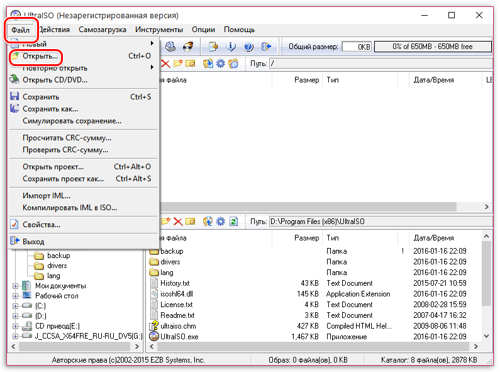The height and width of the screenshot is (372, 500).
Task: Click new folder icon in the image pane toolbar
Action: coord(178,64)
